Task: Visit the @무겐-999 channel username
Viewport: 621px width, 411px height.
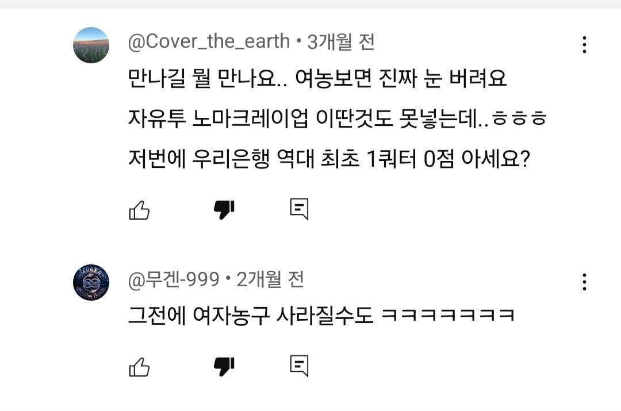Action: click(x=174, y=279)
